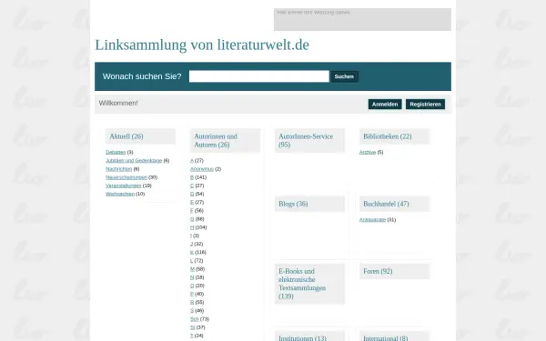Open authors letter D (54) link

[192, 194]
